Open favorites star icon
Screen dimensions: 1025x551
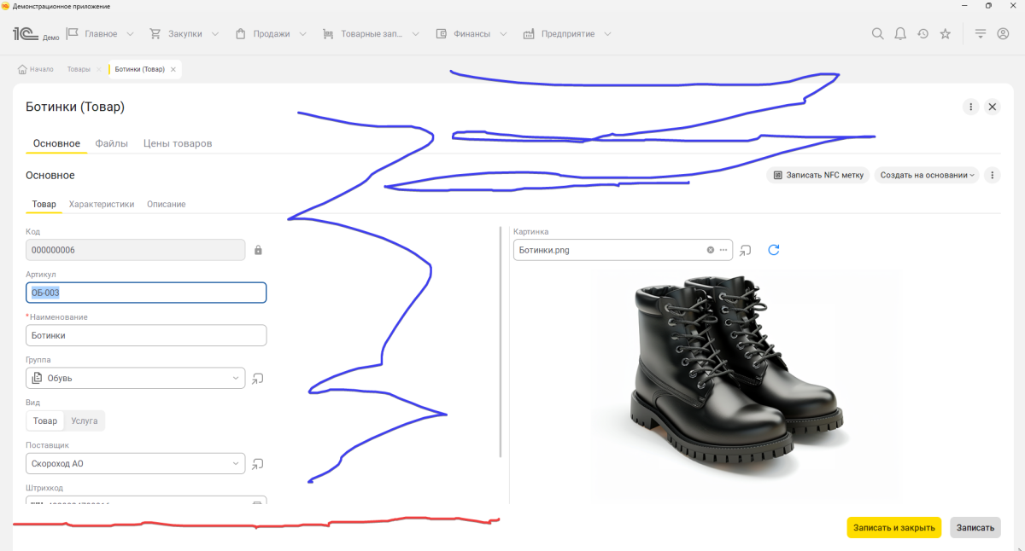(946, 34)
